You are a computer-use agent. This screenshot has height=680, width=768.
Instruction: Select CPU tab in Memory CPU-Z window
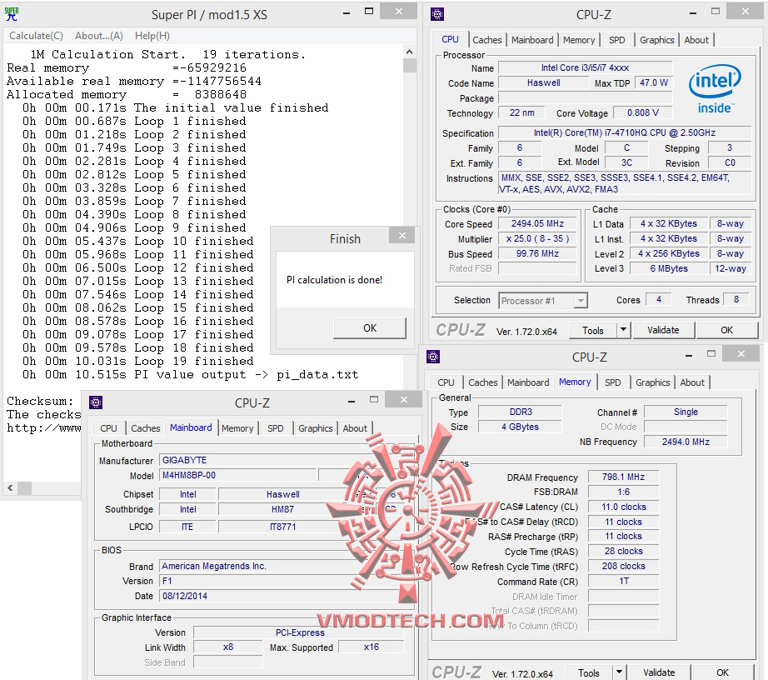coord(446,382)
